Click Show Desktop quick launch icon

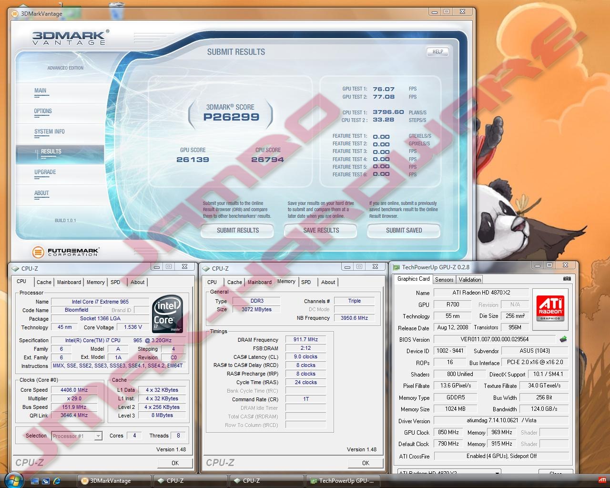point(34,481)
